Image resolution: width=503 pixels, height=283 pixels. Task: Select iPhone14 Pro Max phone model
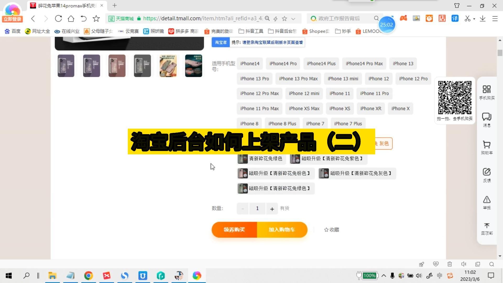tap(364, 64)
